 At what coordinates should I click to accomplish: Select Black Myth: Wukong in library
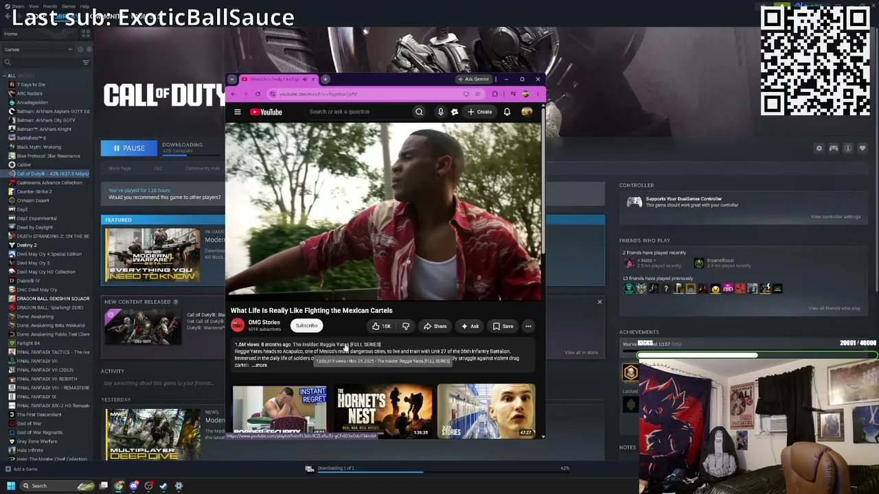point(38,147)
